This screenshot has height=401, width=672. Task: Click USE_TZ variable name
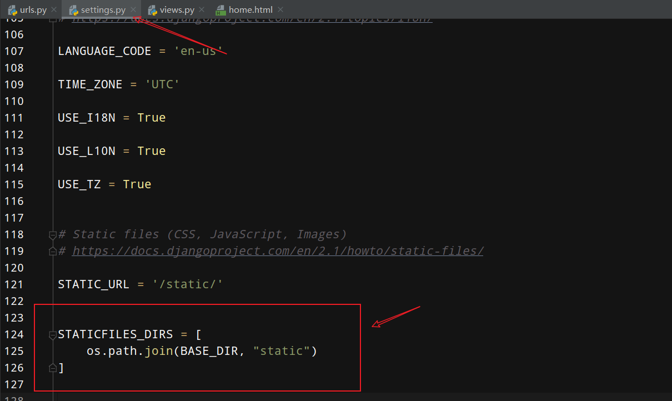(x=79, y=184)
